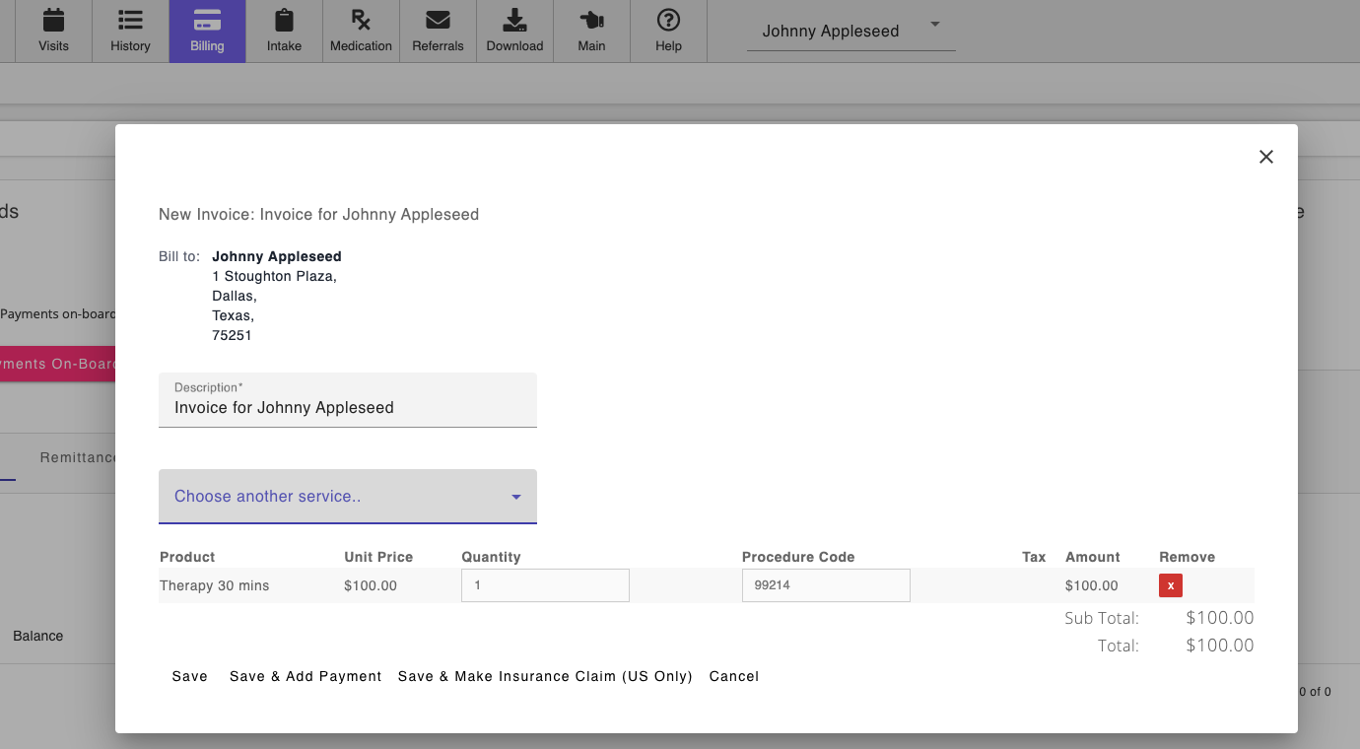Remove the Therapy 30 mins line item

pos(1170,584)
